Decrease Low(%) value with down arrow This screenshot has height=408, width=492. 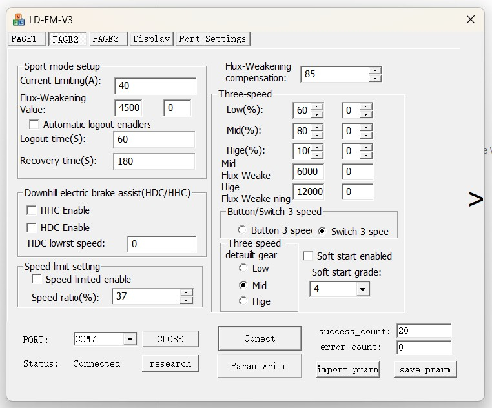click(316, 114)
